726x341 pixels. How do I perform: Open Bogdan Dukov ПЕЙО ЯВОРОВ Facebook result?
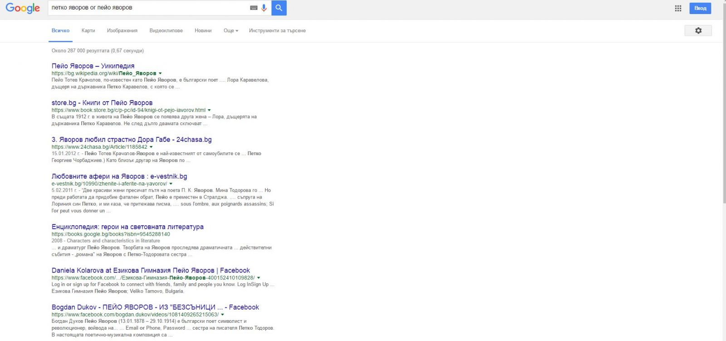coord(155,307)
